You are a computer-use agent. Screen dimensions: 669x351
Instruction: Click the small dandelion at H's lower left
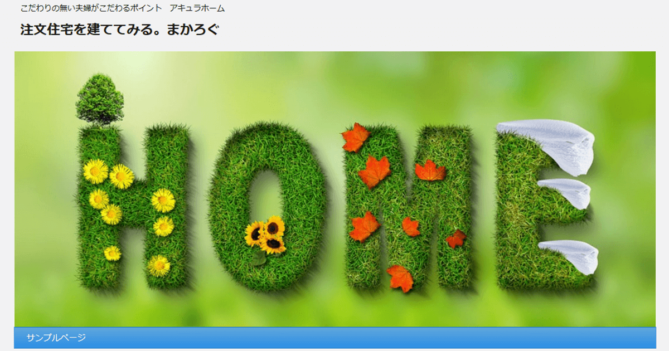coord(112,253)
